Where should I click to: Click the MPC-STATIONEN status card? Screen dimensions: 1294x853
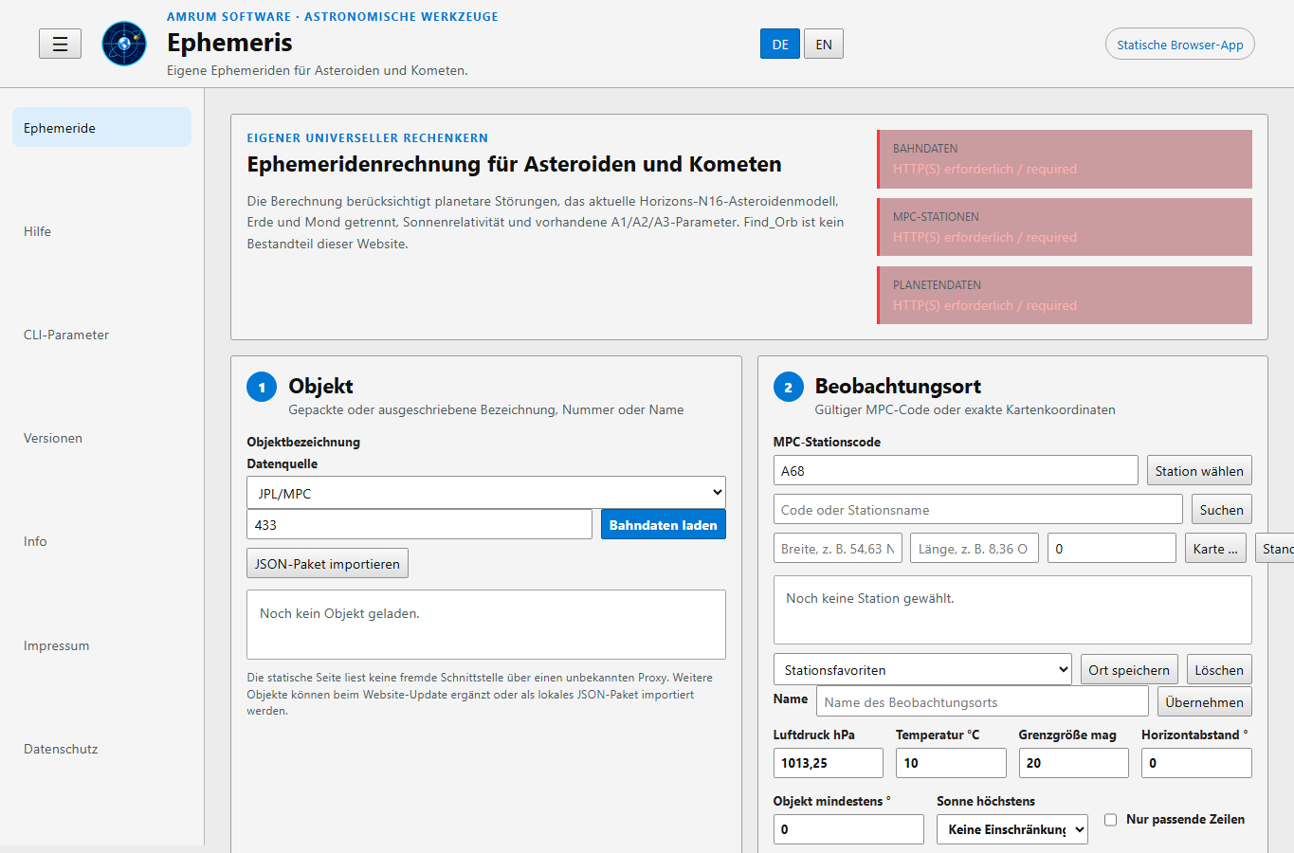[1065, 227]
